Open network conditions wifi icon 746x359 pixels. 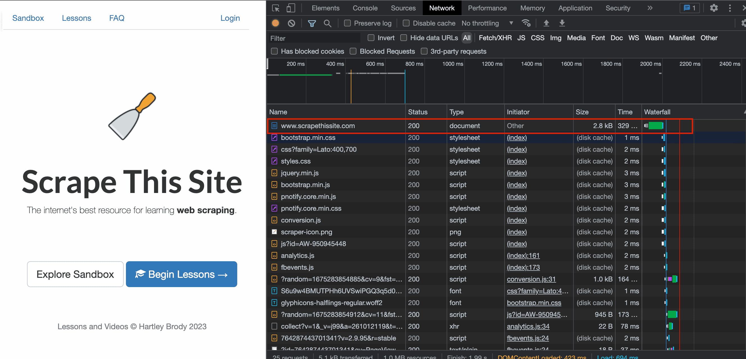click(526, 23)
